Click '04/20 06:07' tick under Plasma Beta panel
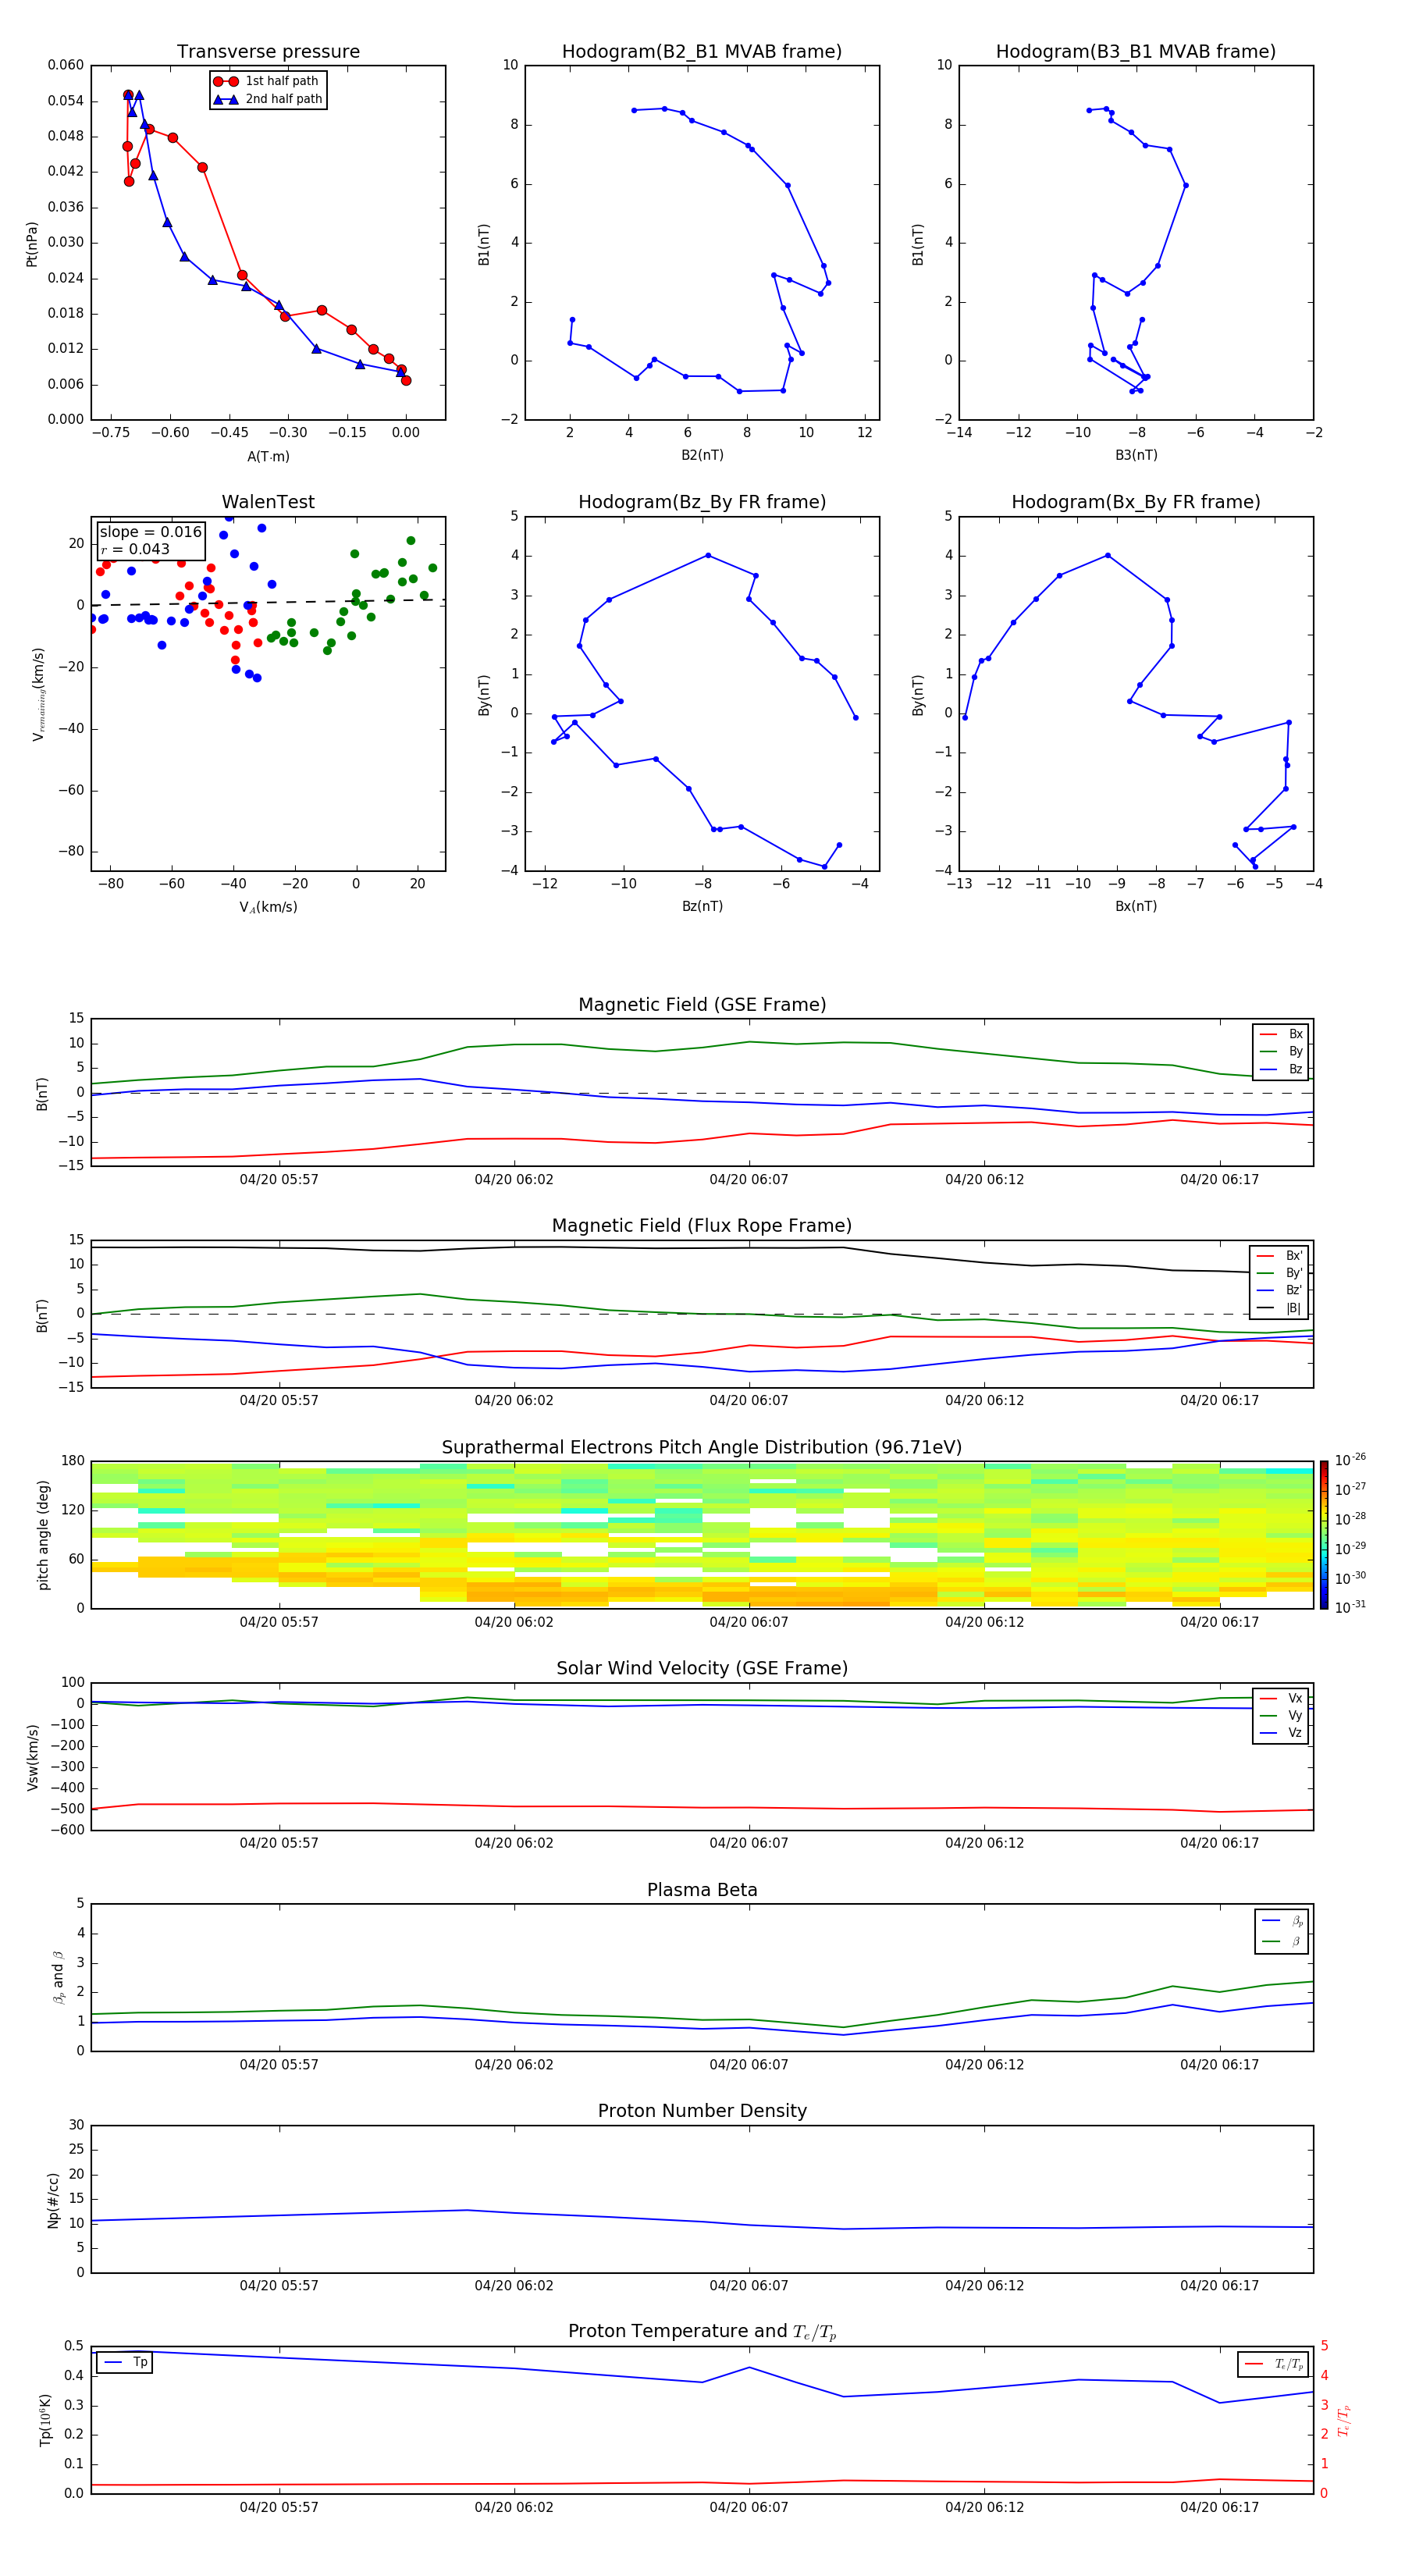Screen dimensions: 1405x2576 point(749,2065)
